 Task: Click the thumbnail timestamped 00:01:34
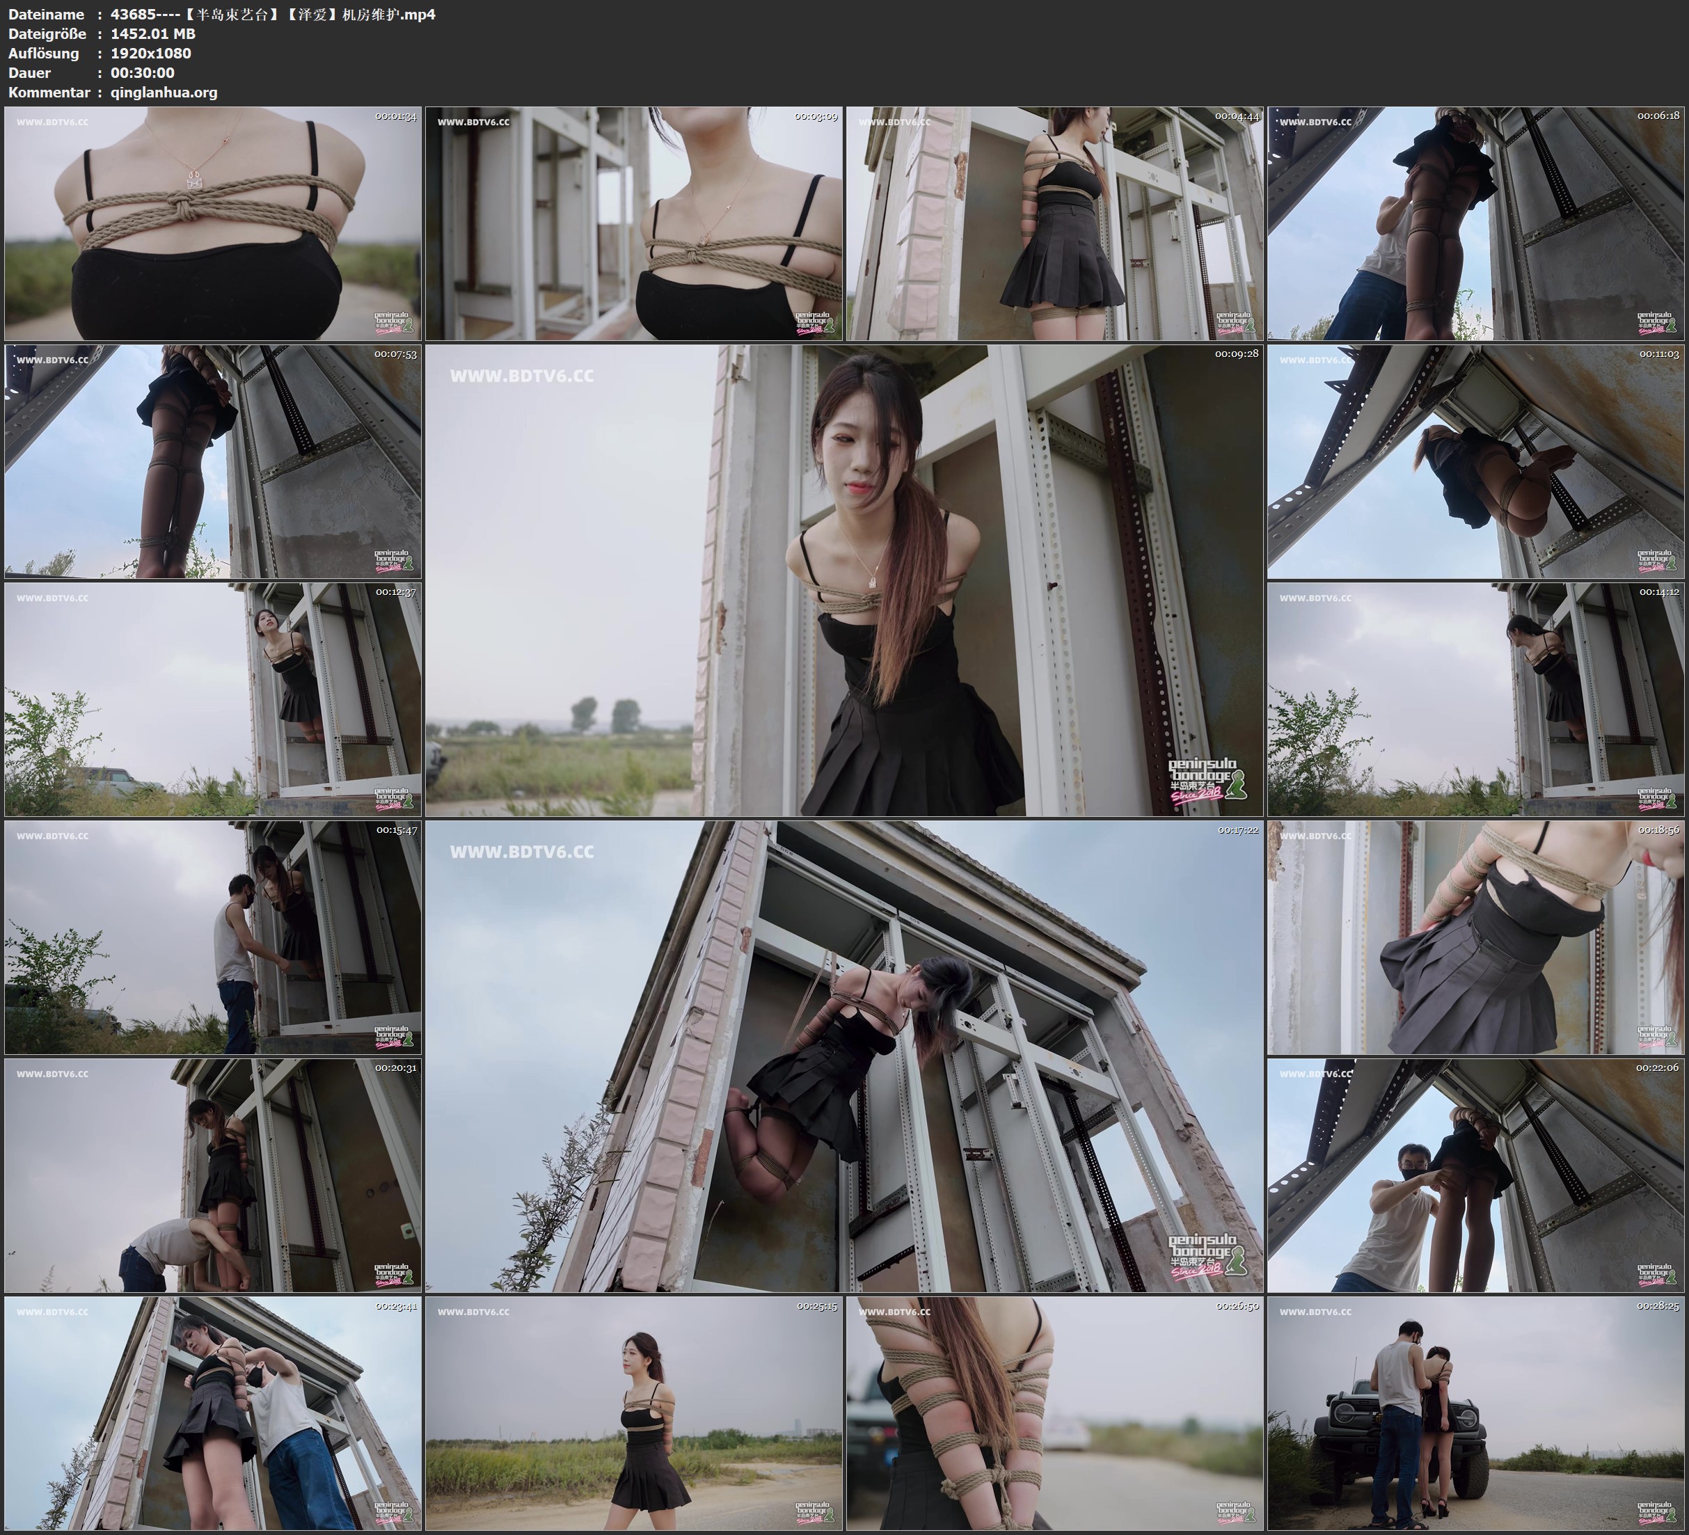coord(213,223)
